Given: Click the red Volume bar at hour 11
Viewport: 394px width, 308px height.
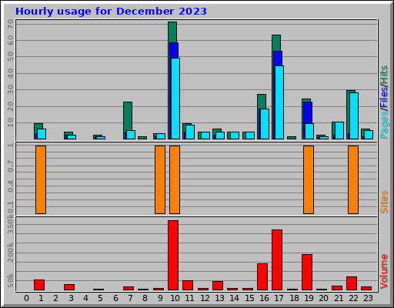Looking at the screenshot, I should point(188,286).
